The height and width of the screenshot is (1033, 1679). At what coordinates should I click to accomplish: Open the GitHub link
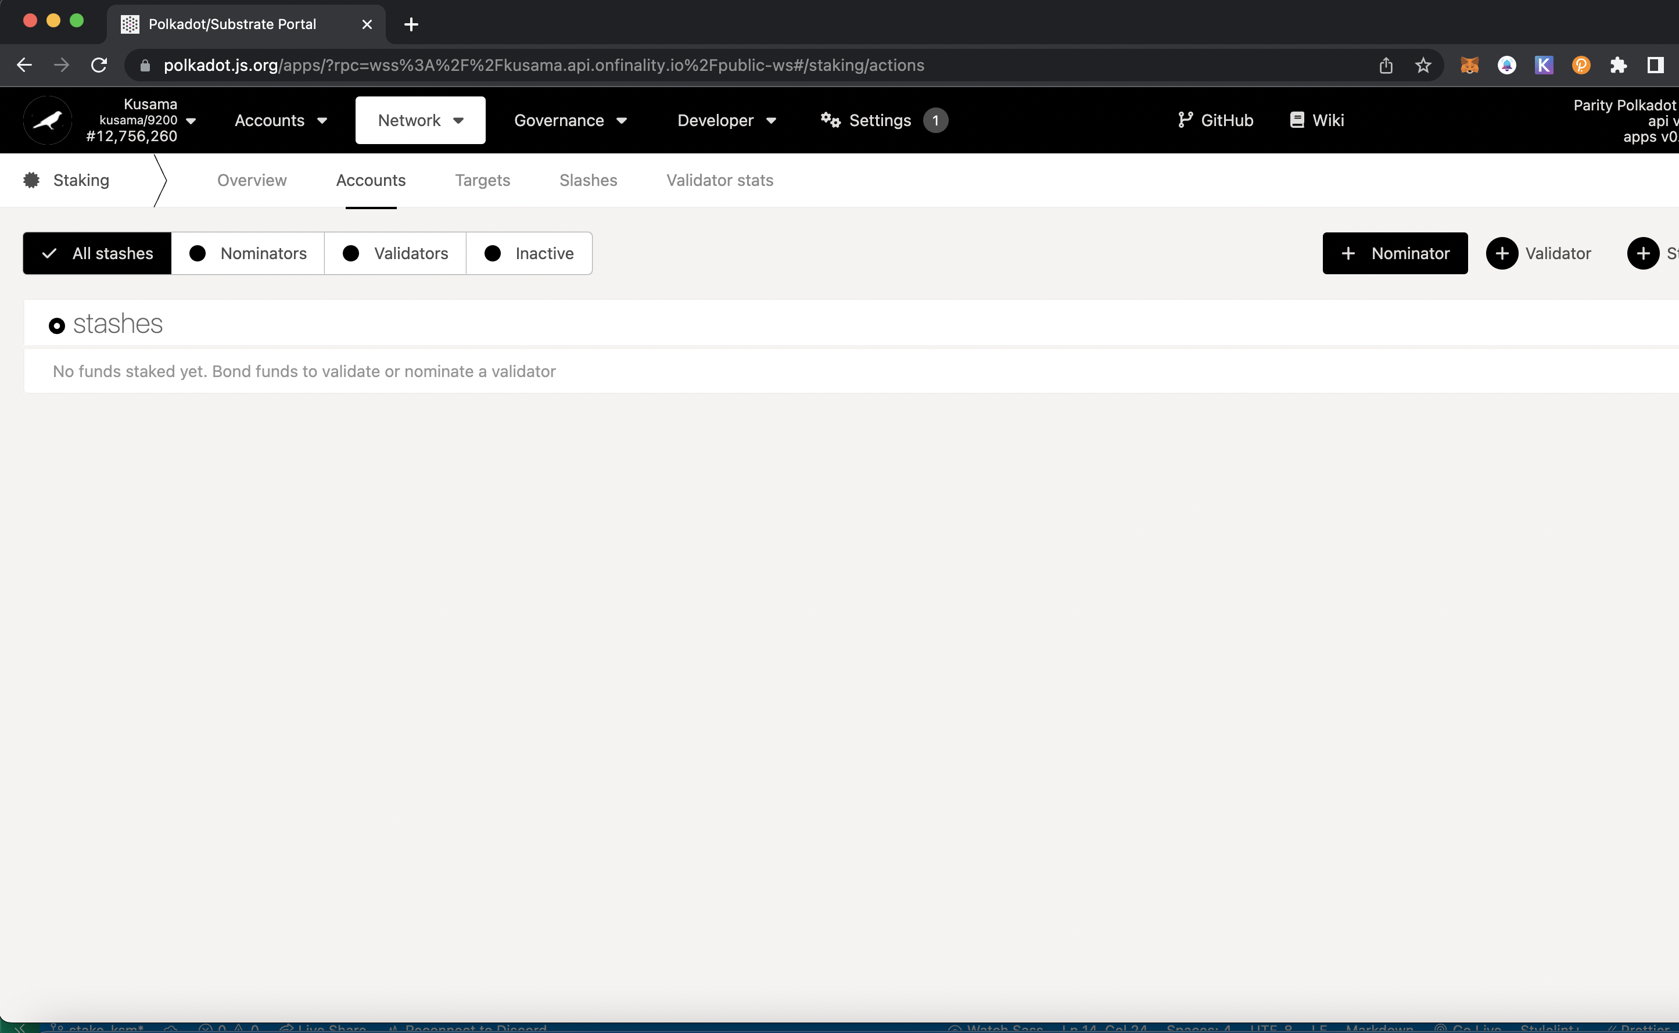click(x=1216, y=120)
